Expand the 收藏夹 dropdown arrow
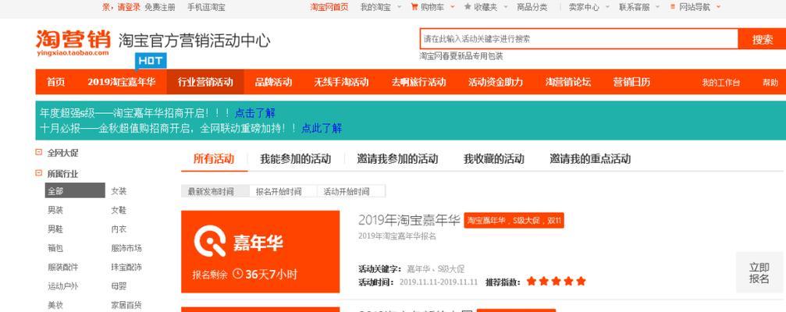786x312 pixels. (505, 8)
